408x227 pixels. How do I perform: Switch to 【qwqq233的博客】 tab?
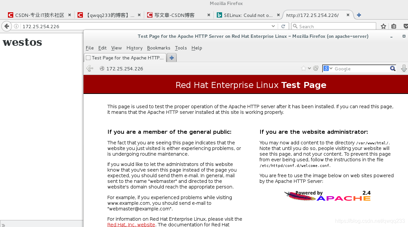tap(109, 15)
